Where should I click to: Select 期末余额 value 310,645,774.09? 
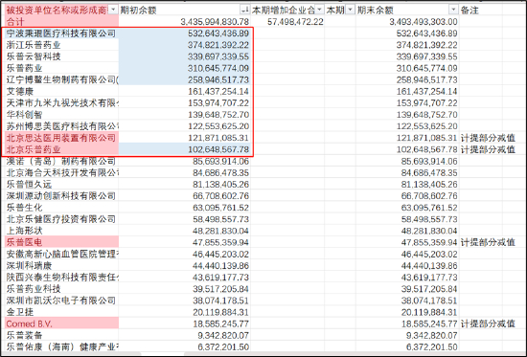(426, 68)
